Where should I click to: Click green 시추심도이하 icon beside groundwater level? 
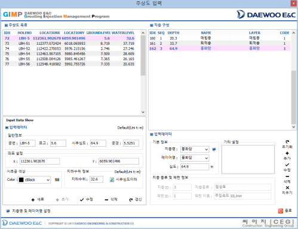pyautogui.click(x=112, y=180)
